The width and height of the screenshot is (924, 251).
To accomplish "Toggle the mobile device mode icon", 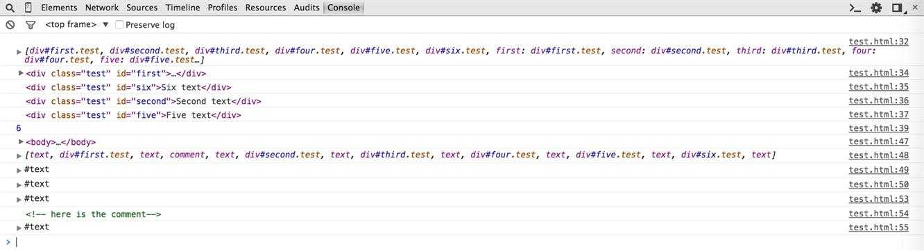I will (x=28, y=8).
